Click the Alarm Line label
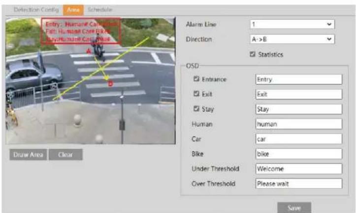This screenshot has height=213, width=356. click(x=201, y=24)
